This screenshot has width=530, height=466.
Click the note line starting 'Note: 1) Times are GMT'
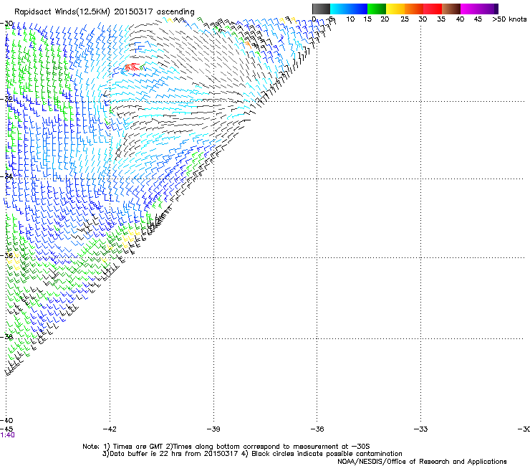click(226, 447)
